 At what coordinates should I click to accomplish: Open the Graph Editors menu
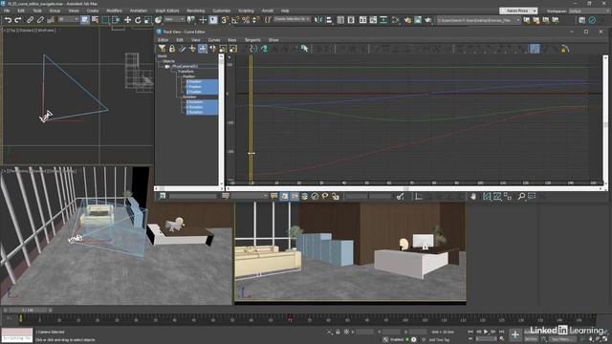167,11
